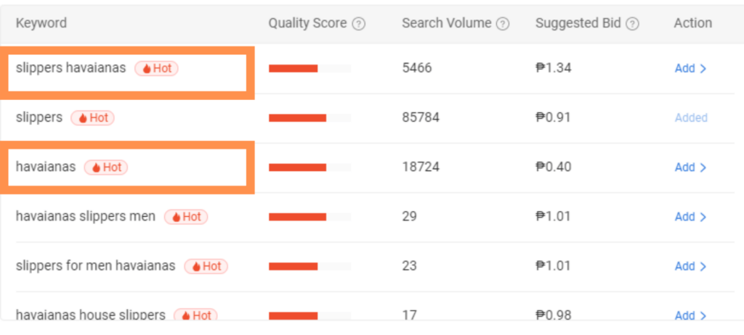Viewport: 744px width, 335px height.
Task: Click the 85784 search volume value
Action: pos(421,118)
